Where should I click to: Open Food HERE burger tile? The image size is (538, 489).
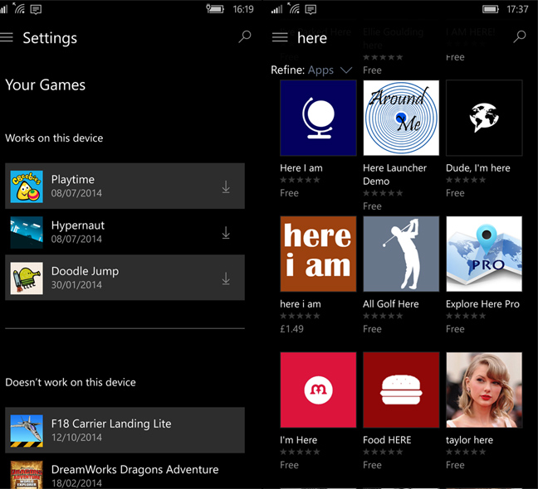(401, 390)
